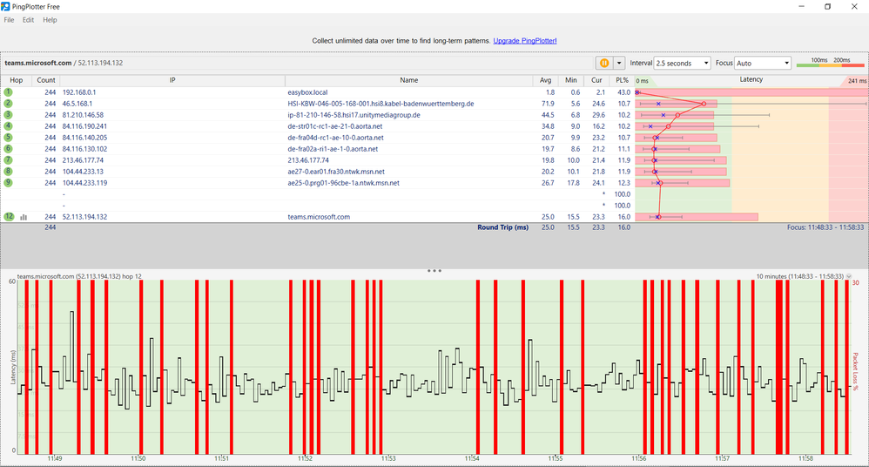Screen dimensions: 869x467
Task: Click the 71.9 average latency for hop 2
Action: pyautogui.click(x=548, y=104)
